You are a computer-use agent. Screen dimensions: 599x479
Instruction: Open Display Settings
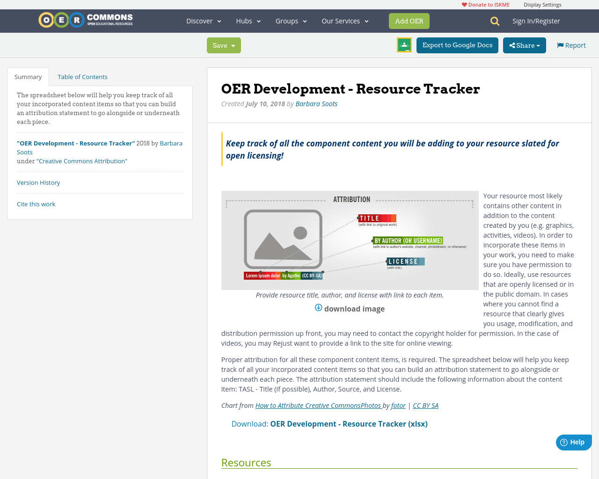click(542, 4)
